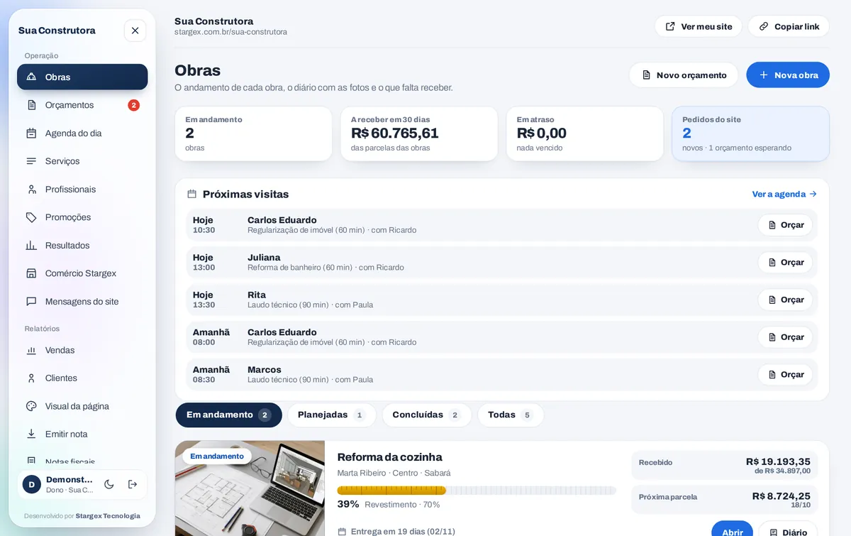The image size is (851, 536).
Task: Click the red Orçamentos badge showing 2
Action: pyautogui.click(x=133, y=105)
